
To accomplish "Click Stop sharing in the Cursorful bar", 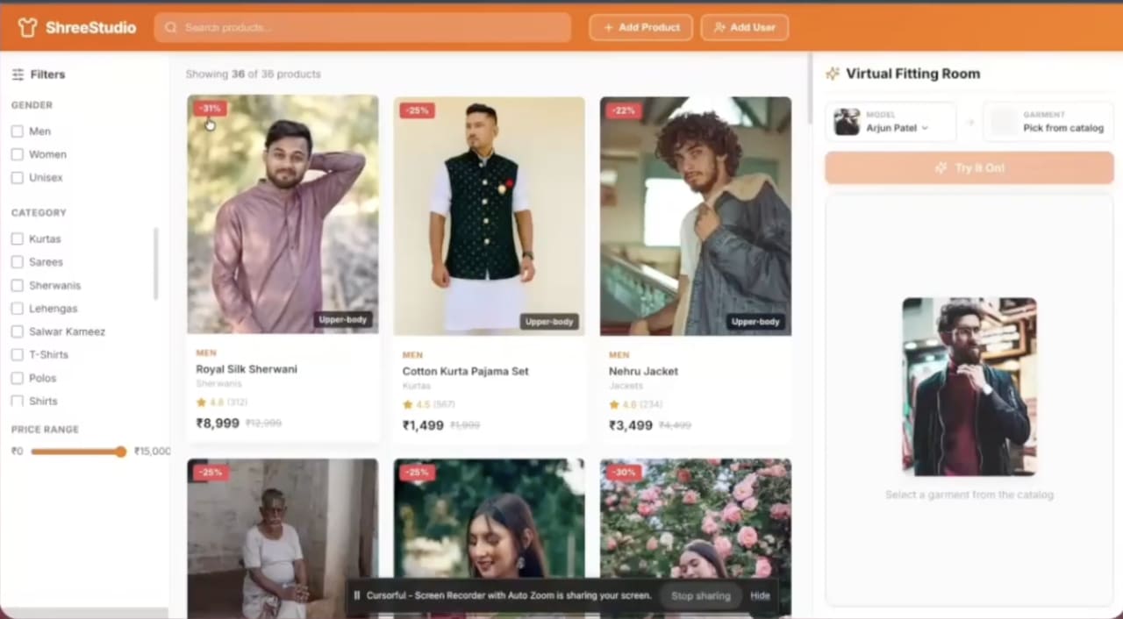I will [x=700, y=595].
